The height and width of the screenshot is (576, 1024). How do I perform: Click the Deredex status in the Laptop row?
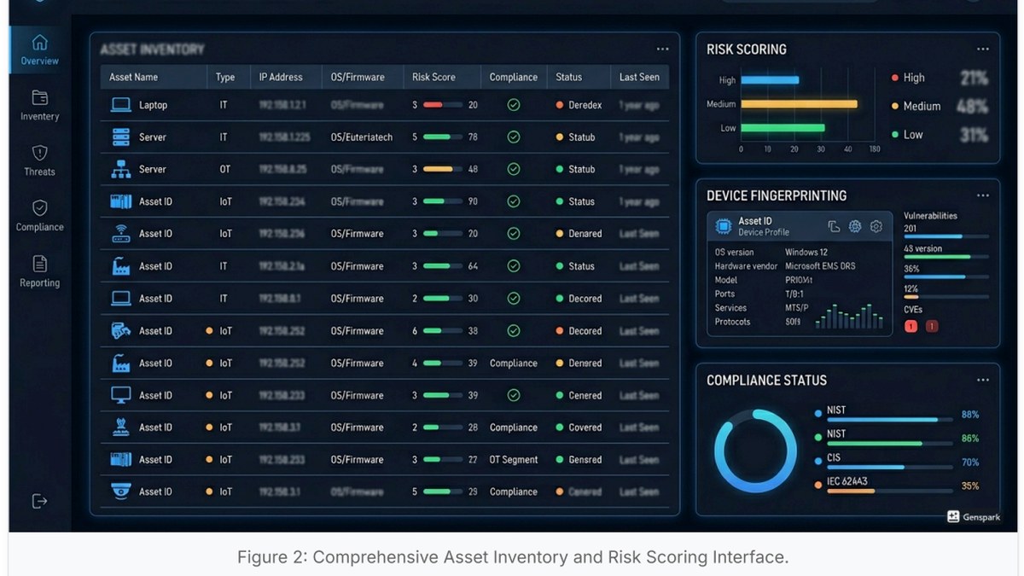pyautogui.click(x=579, y=105)
